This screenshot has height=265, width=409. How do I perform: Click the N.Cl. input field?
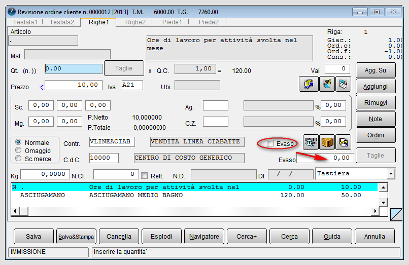116,174
